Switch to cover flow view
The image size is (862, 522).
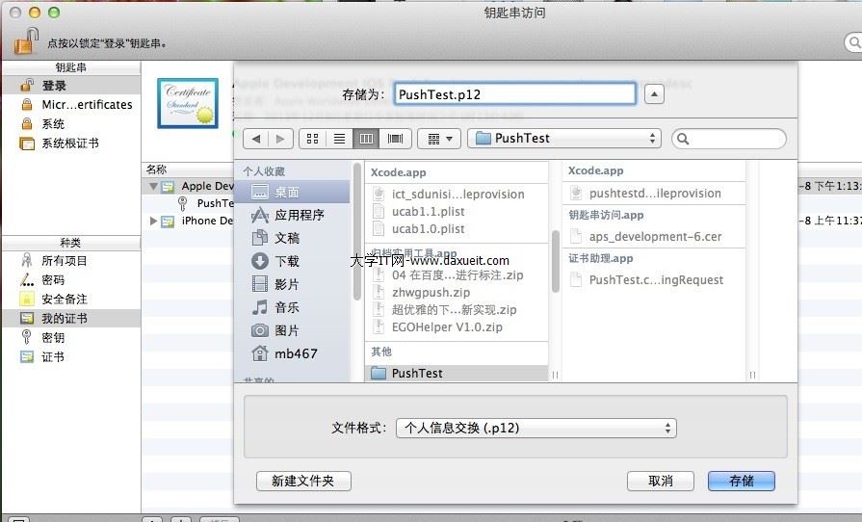point(395,139)
